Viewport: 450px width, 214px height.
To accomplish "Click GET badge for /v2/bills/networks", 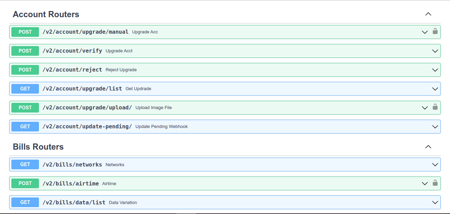I will point(25,164).
